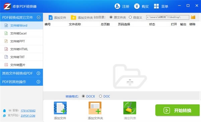Click the register user icon

(x=117, y=6)
